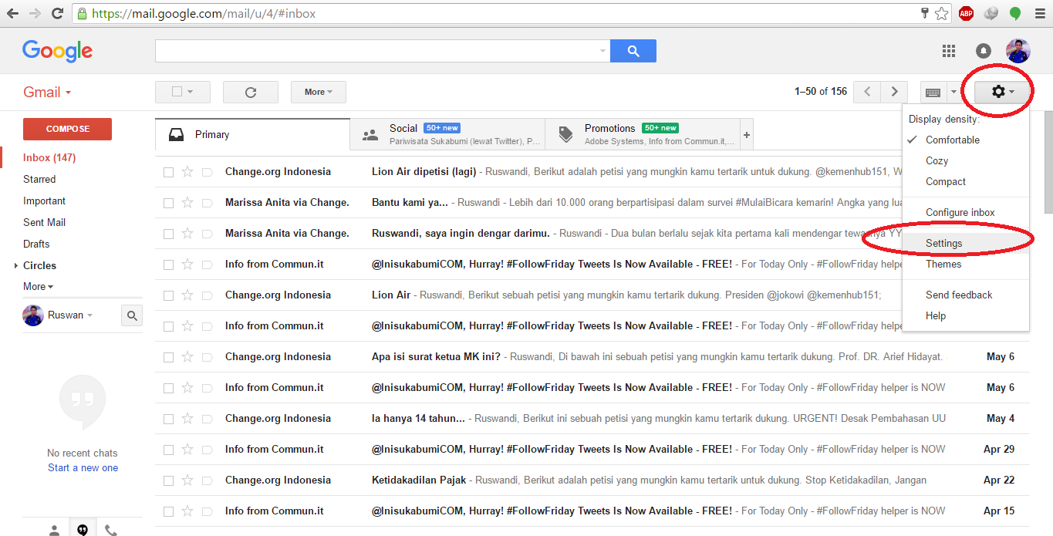Click Start a new one chat link

click(83, 467)
